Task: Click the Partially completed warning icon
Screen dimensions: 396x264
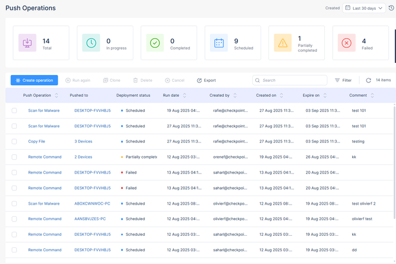Action: [283, 43]
